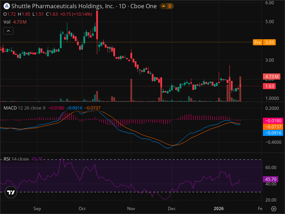This screenshot has height=214, width=285.
Task: Click the 1.0000 price axis label
Action: pos(272,98)
